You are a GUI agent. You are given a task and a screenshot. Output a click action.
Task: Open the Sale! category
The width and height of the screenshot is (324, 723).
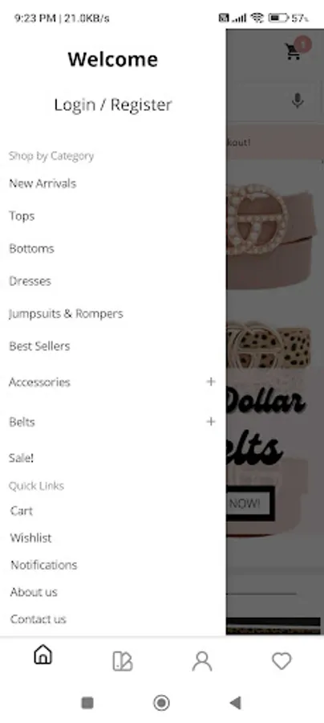(x=21, y=458)
